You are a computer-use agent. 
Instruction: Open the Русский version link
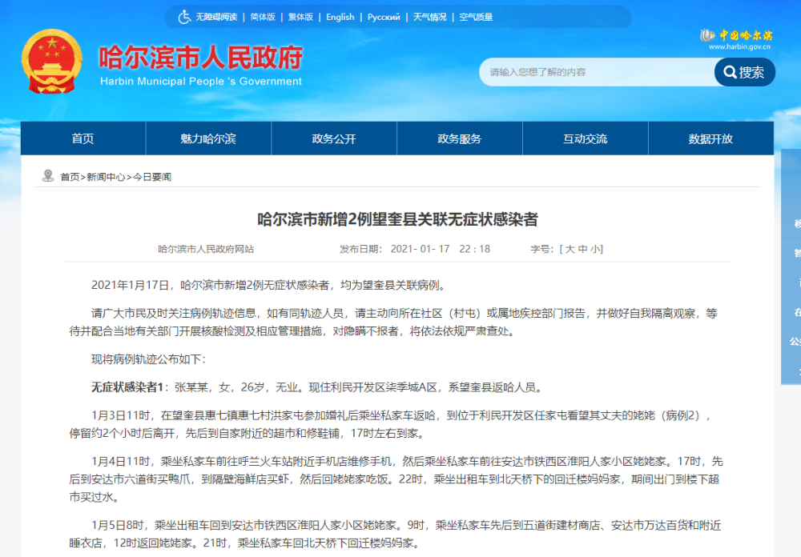pos(384,17)
